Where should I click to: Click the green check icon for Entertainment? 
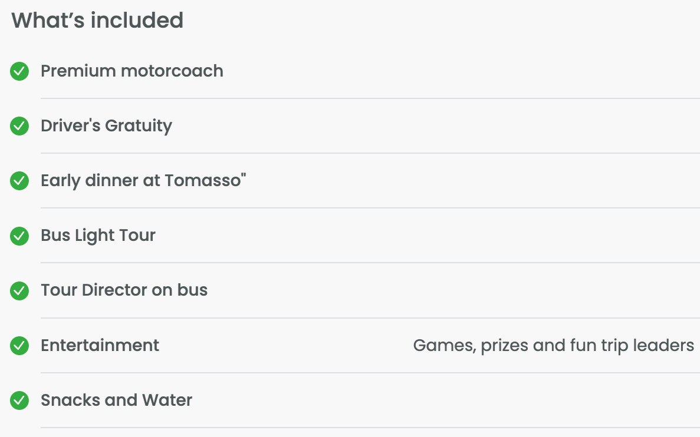pos(19,346)
